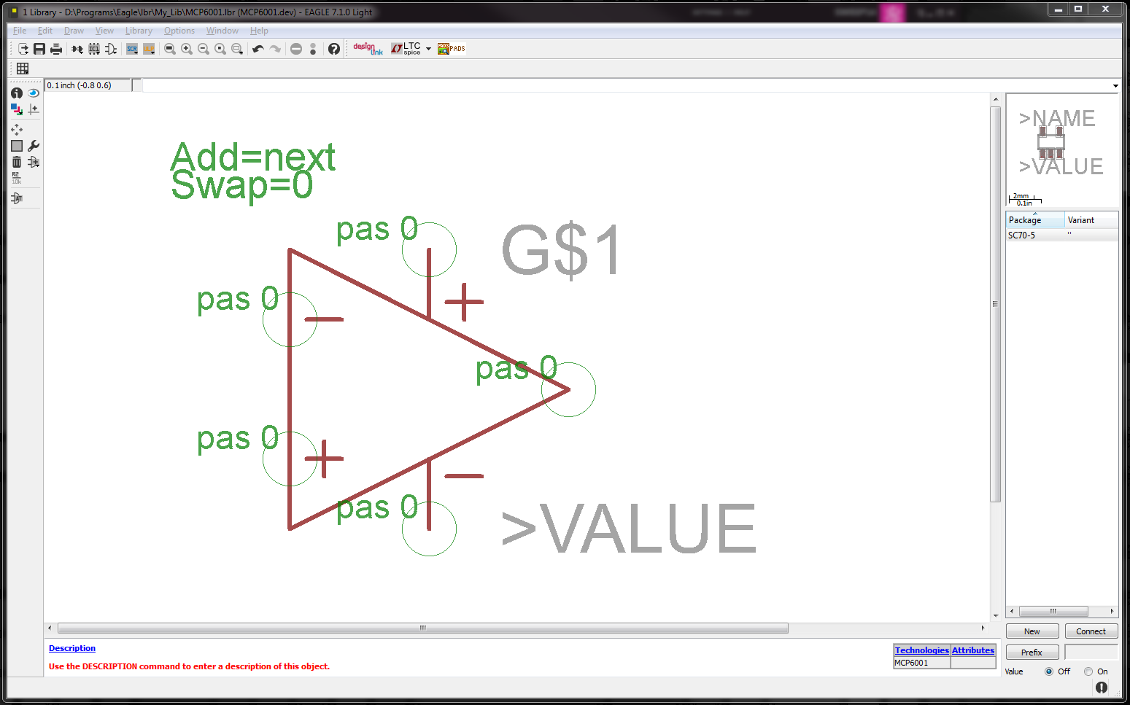Select the Change wrench tool
1130x705 pixels.
pyautogui.click(x=34, y=146)
